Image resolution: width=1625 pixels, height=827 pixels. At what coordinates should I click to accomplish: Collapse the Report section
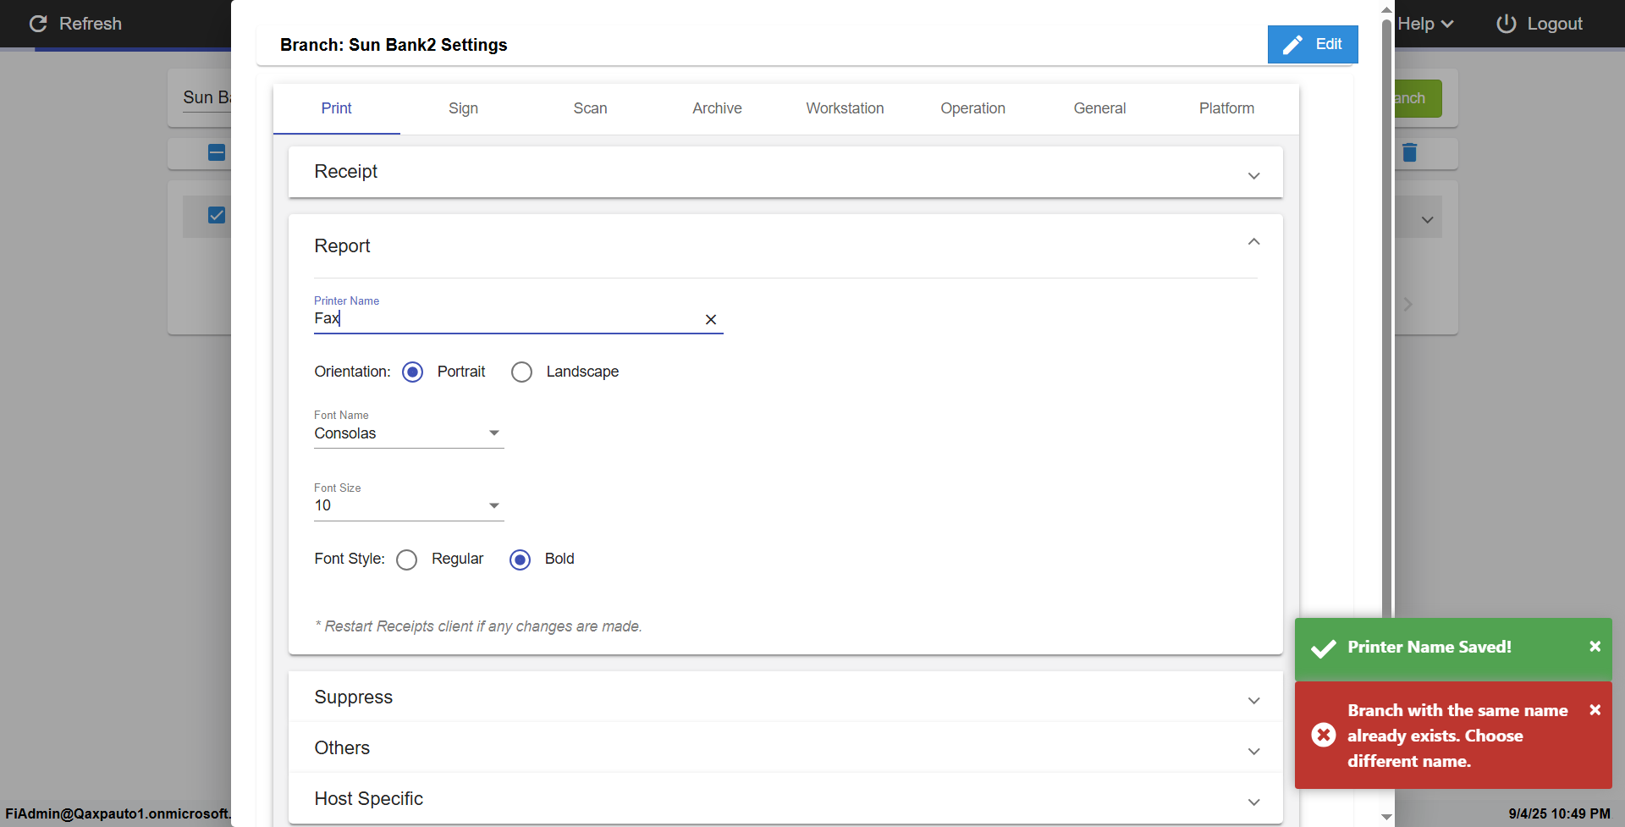tap(1253, 243)
